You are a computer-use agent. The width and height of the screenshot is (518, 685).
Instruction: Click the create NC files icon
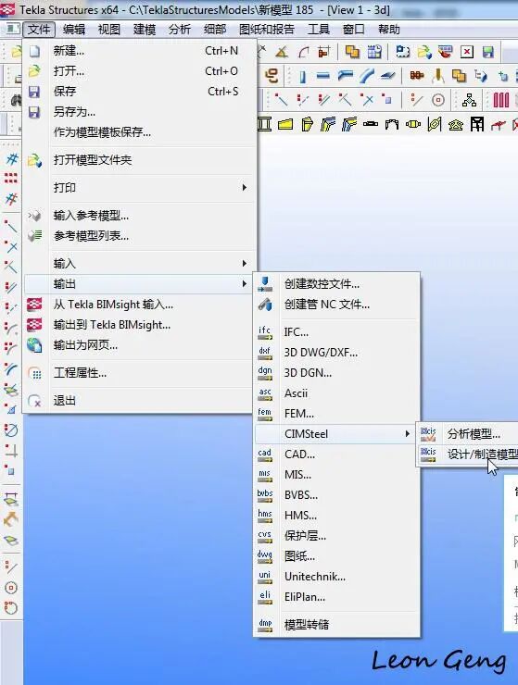coord(265,284)
